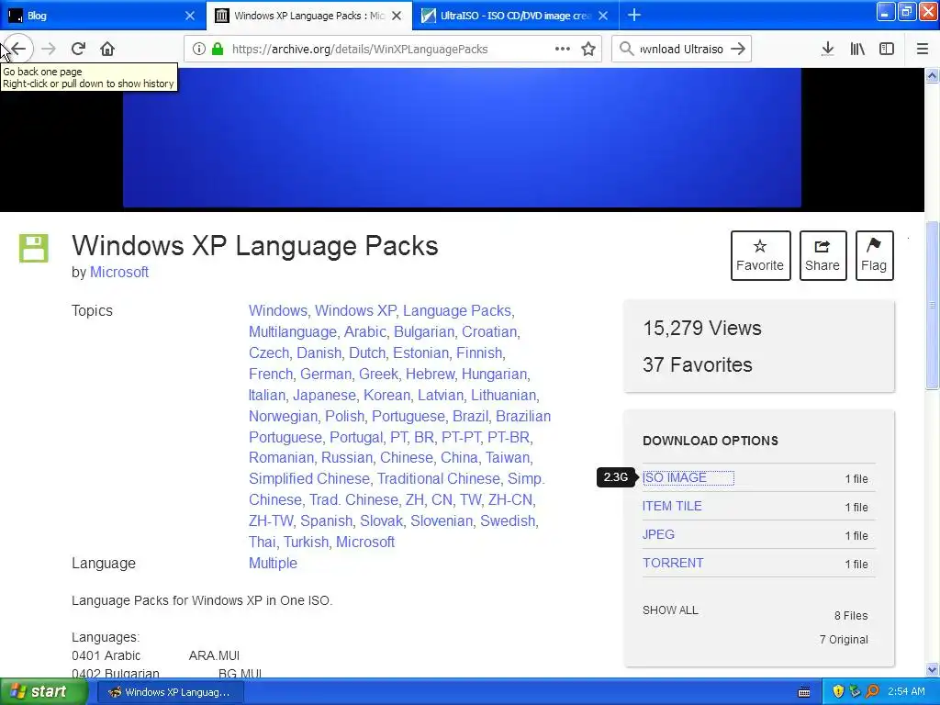The height and width of the screenshot is (705, 940).
Task: Favorite this archive item
Action: click(760, 255)
